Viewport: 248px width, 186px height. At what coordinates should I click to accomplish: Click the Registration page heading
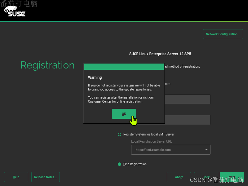[47, 65]
